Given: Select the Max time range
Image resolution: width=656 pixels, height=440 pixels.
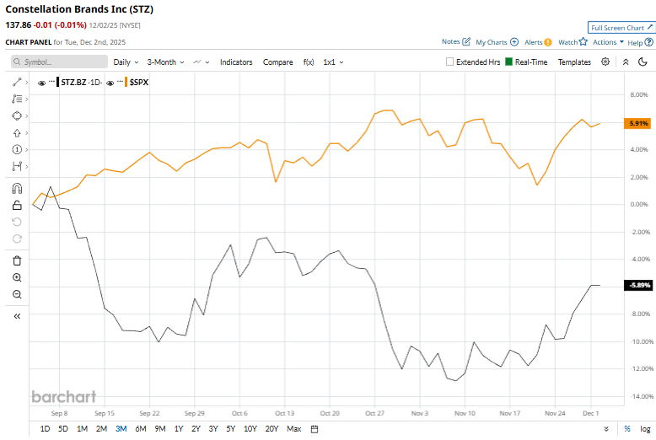Looking at the screenshot, I should 293,429.
